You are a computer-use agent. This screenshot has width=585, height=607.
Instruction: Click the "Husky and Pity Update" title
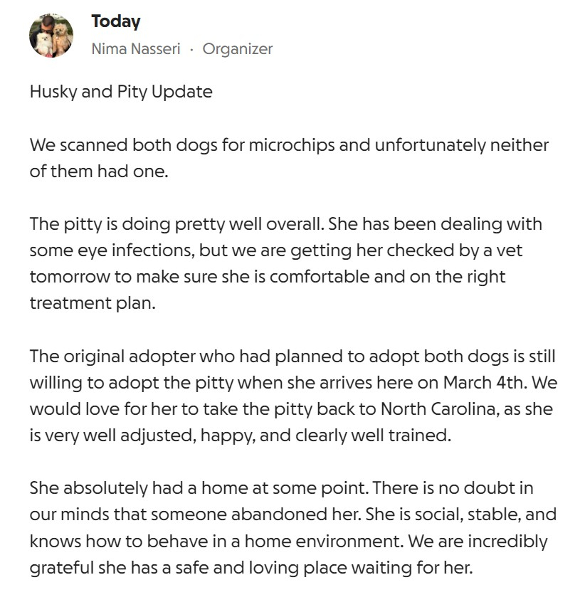point(121,92)
